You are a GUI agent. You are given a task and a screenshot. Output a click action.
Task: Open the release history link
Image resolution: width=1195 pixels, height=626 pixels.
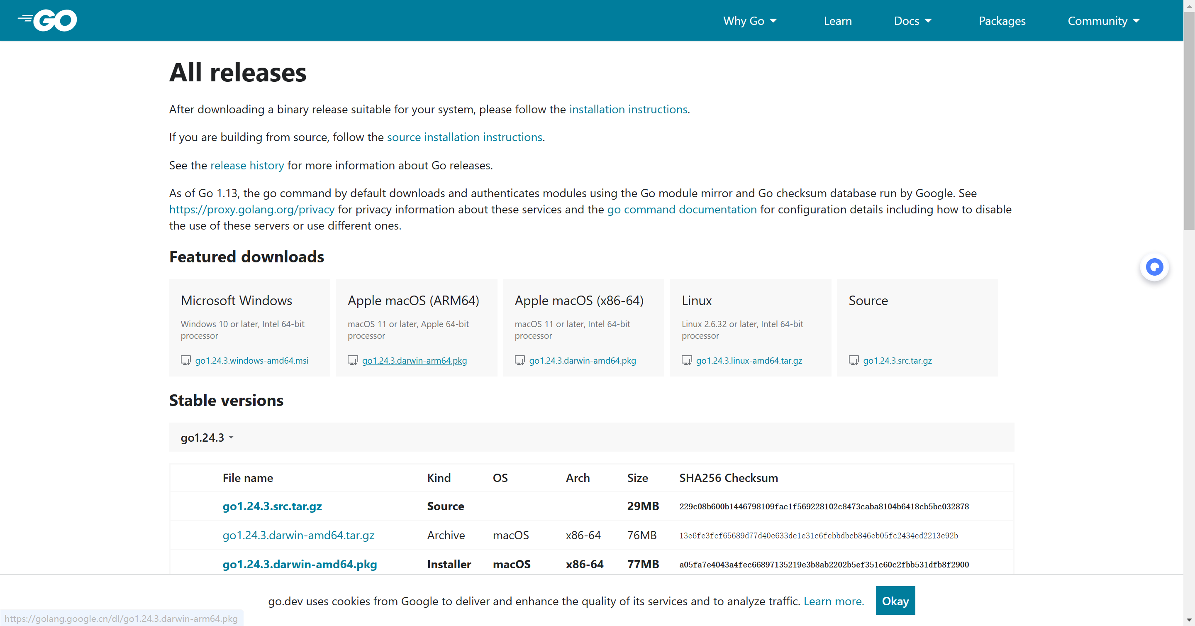[x=247, y=166]
